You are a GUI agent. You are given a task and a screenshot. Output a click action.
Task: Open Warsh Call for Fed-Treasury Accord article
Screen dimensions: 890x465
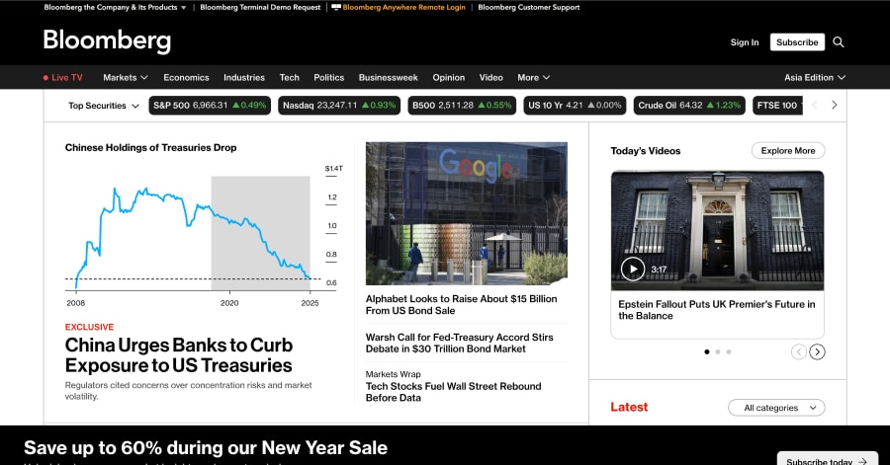(459, 344)
